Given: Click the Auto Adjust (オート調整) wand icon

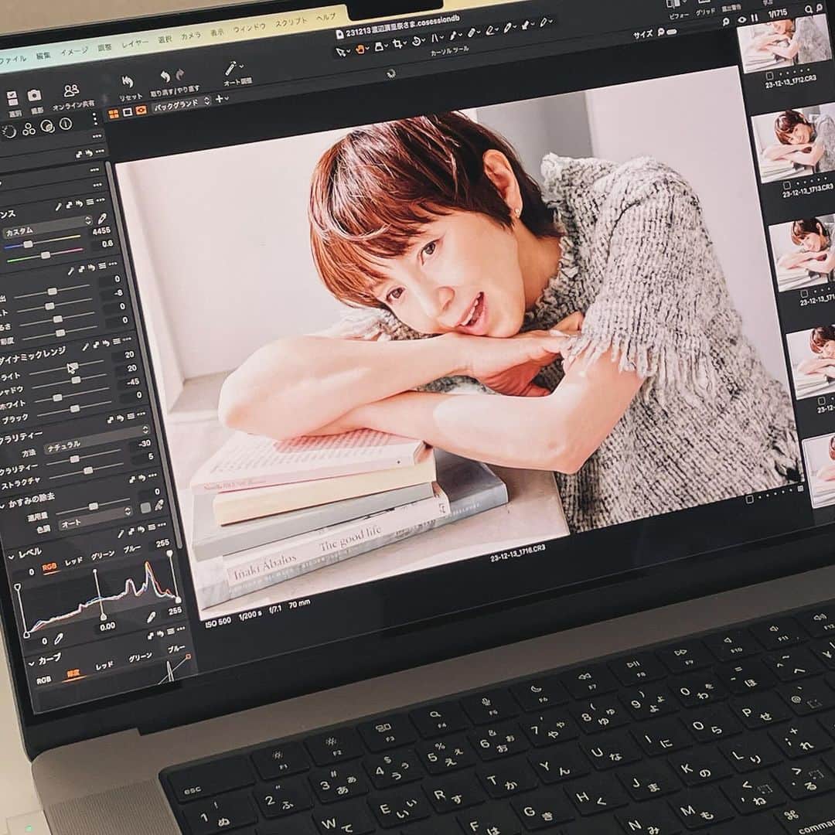Looking at the screenshot, I should tap(230, 68).
